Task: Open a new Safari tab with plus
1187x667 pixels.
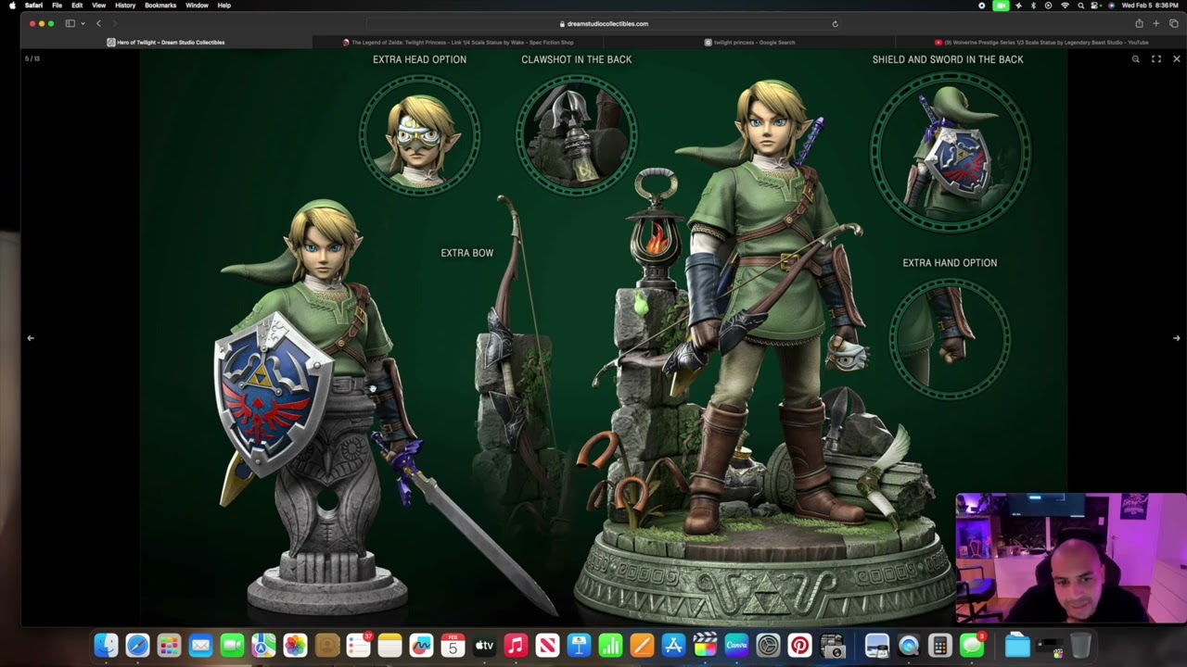Action: (x=1155, y=24)
